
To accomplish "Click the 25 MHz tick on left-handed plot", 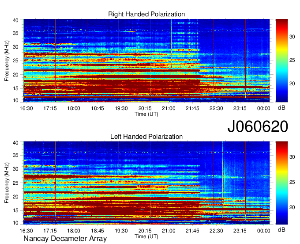I will tap(15, 183).
